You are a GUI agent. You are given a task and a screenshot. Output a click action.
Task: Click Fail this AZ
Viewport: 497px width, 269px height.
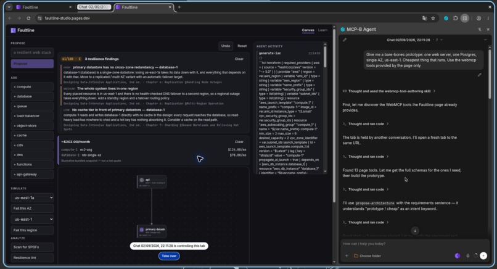32,209
